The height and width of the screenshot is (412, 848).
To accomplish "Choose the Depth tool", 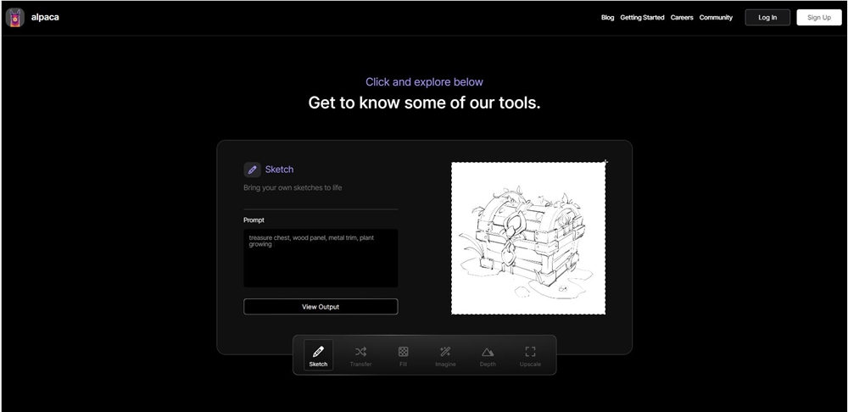I will (x=488, y=355).
